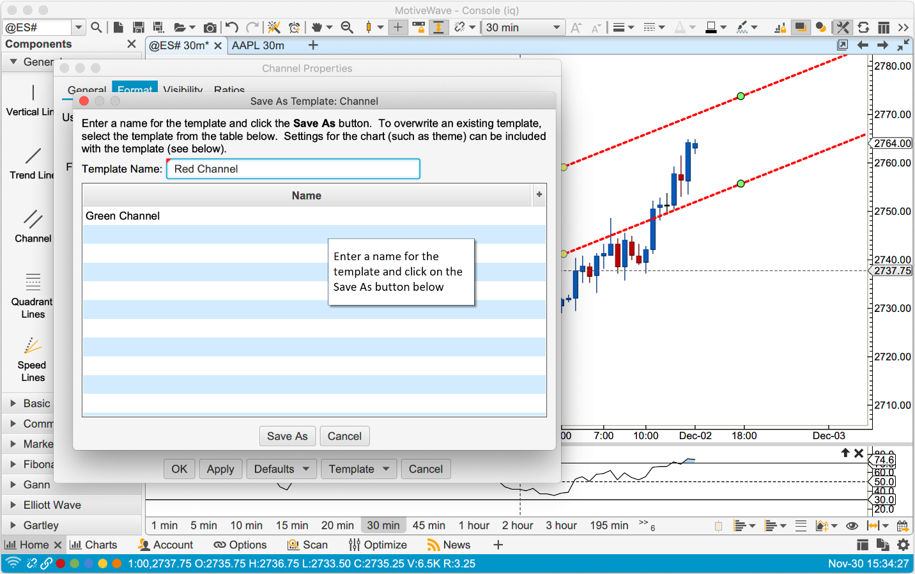Select the Quadrant Lines tool

click(x=33, y=296)
